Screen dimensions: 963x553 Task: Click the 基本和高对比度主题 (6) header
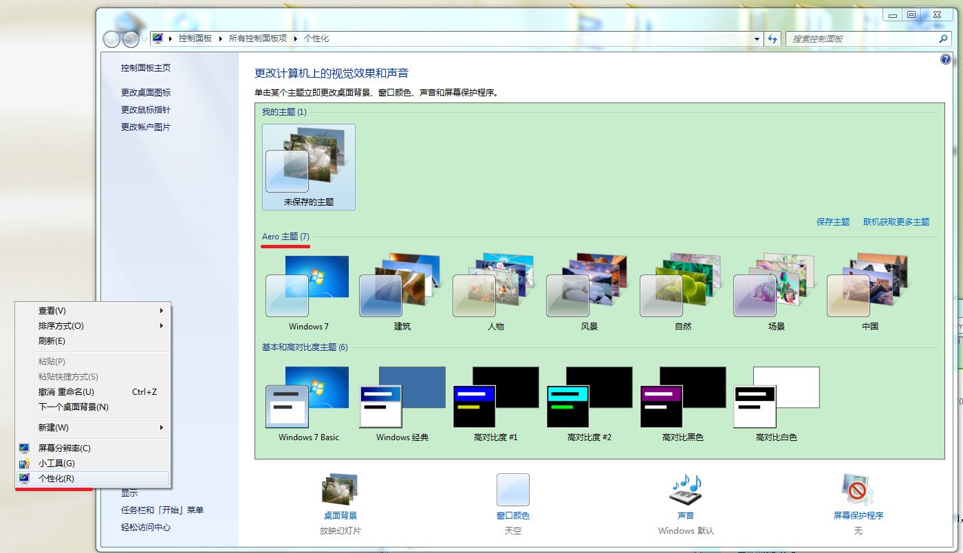(x=305, y=347)
